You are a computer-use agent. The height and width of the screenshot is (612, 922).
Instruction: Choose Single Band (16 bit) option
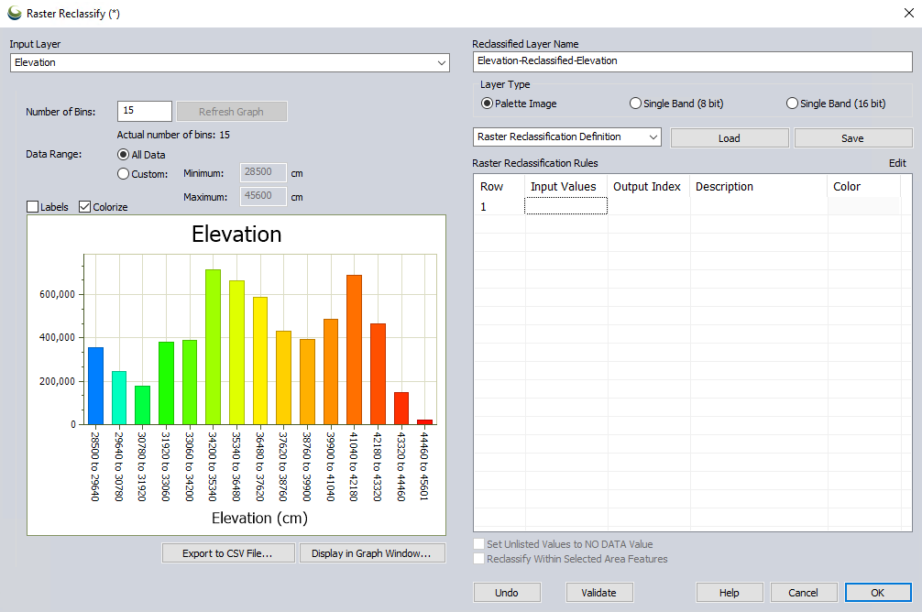[x=792, y=104]
